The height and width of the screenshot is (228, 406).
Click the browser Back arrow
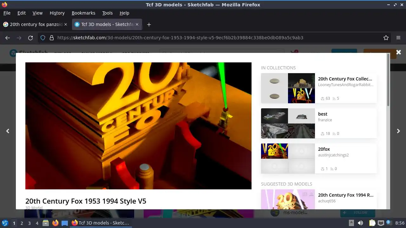click(x=8, y=38)
